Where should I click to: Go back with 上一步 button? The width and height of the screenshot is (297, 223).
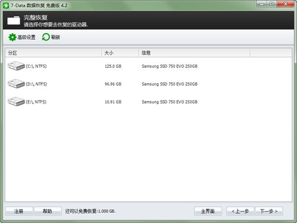pyautogui.click(x=240, y=211)
